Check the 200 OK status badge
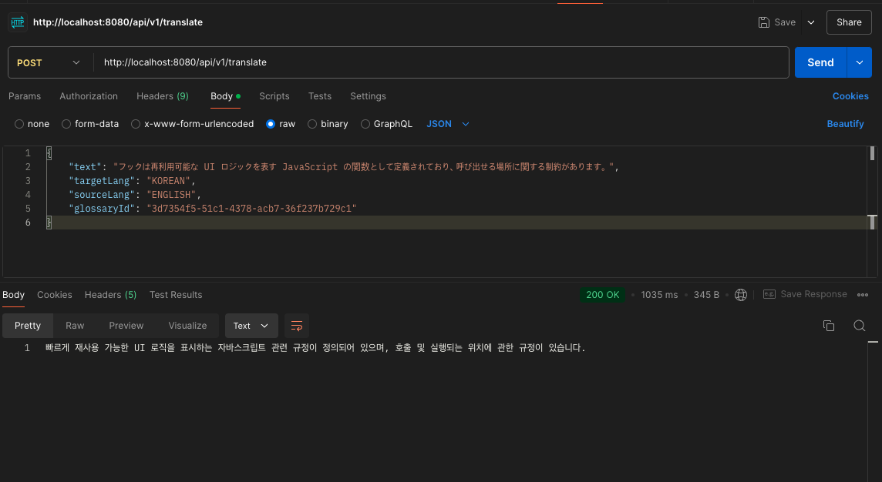The width and height of the screenshot is (882, 482). [602, 294]
